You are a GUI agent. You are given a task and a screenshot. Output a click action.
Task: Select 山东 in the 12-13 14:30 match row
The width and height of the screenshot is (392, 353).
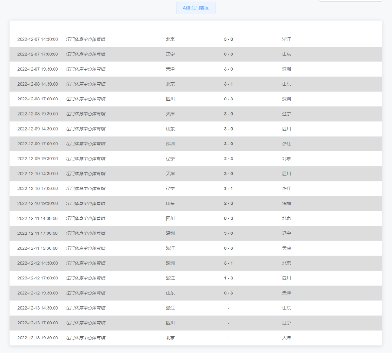point(286,308)
